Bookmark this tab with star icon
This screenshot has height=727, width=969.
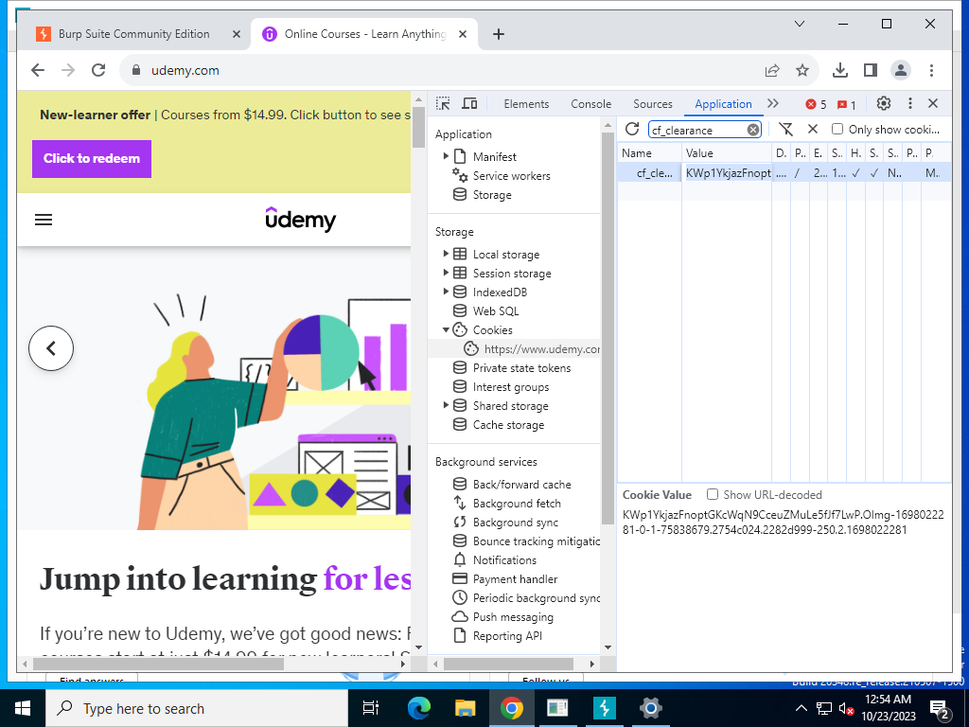click(x=802, y=70)
